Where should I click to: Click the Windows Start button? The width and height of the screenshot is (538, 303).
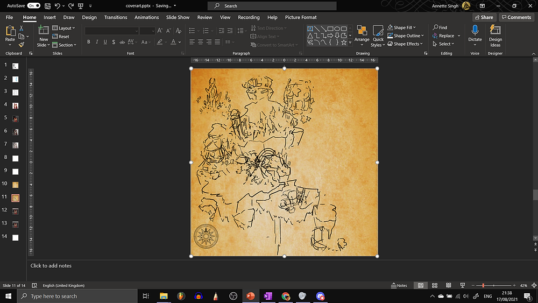8,296
